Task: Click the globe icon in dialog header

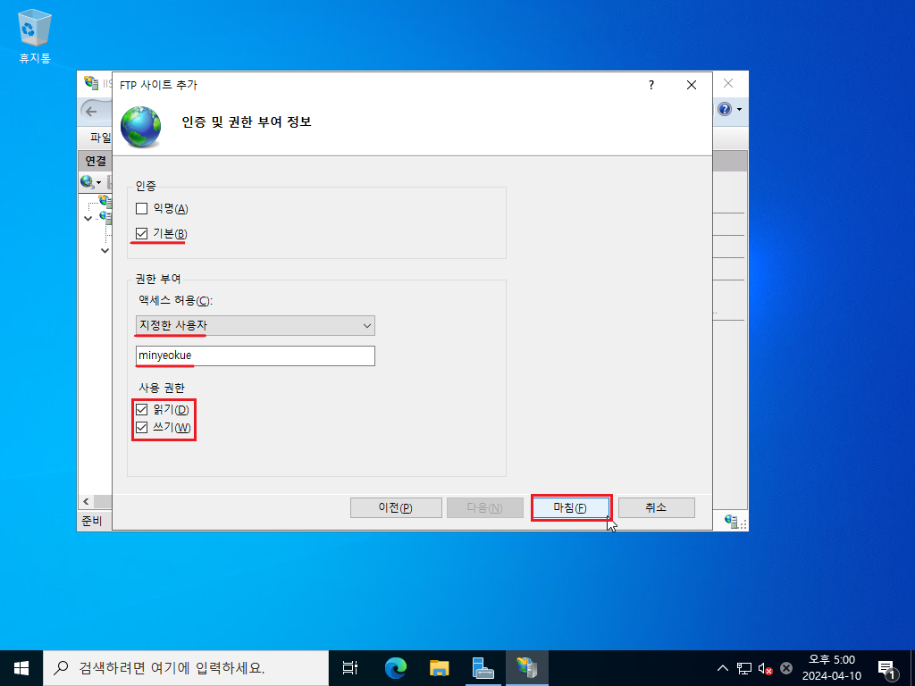Action: (x=140, y=127)
